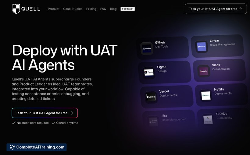Image resolution: width=250 pixels, height=155 pixels.
Task: Click the QUELL wordmark text
Action: point(31,9)
